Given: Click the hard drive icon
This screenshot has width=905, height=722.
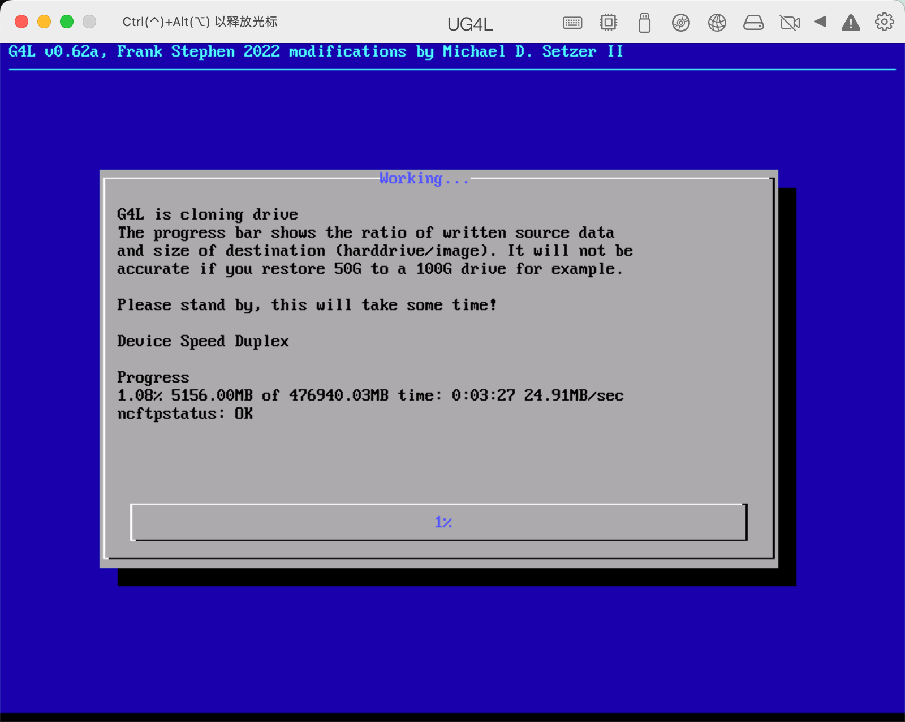Looking at the screenshot, I should click(753, 23).
